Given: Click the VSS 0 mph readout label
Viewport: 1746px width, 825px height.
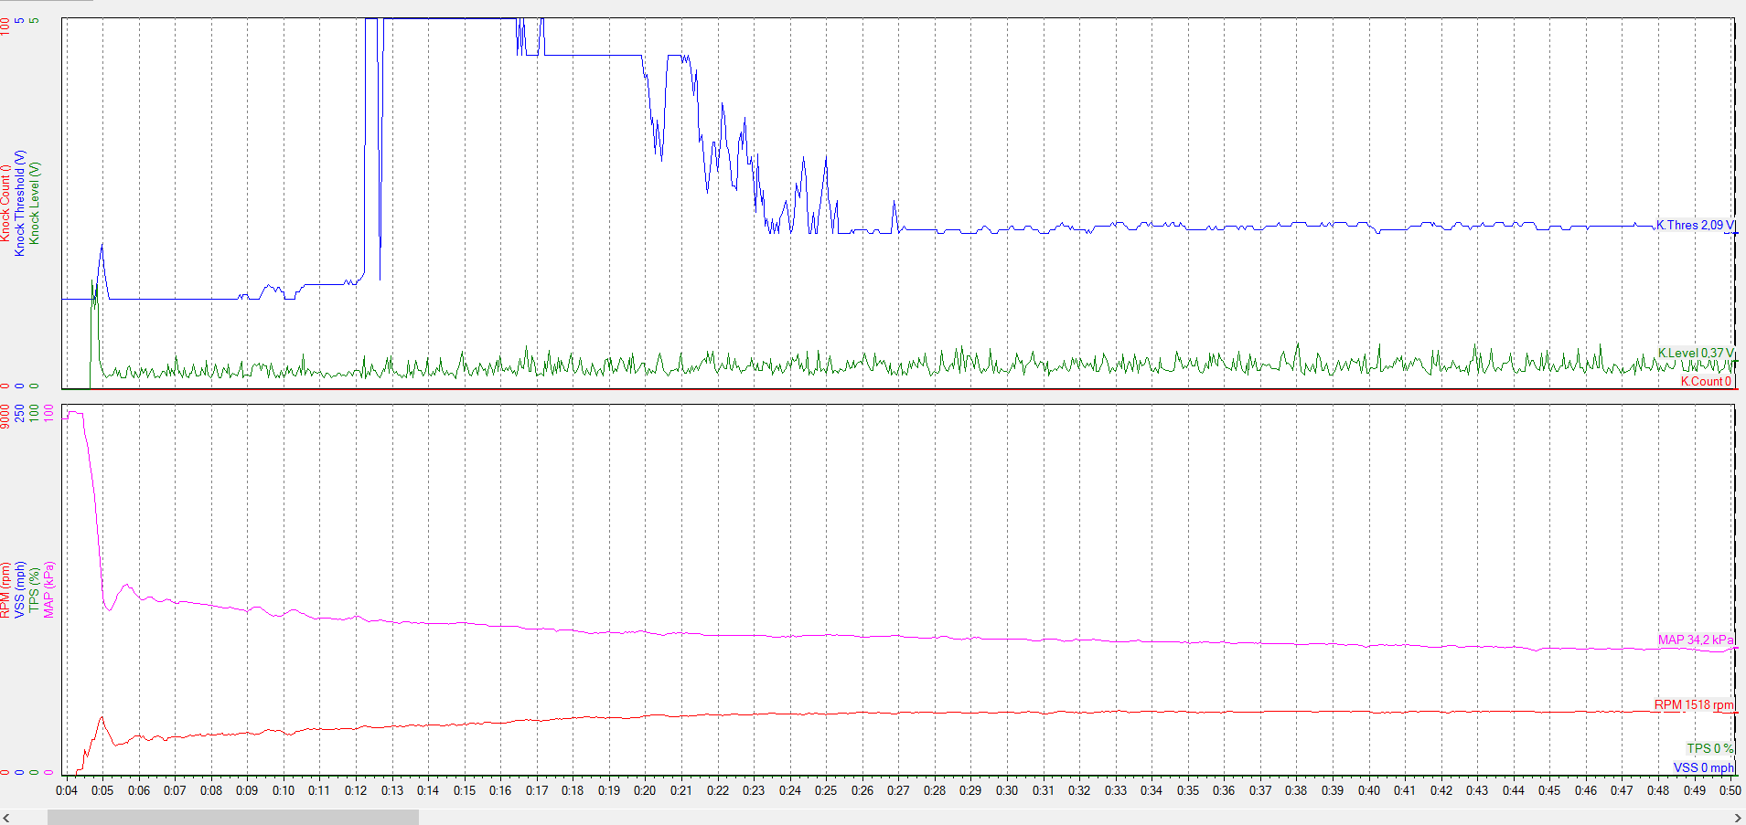Looking at the screenshot, I should coord(1703,767).
